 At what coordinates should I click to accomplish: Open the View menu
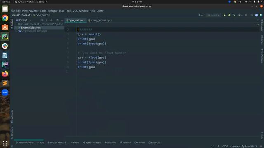(x=25, y=11)
